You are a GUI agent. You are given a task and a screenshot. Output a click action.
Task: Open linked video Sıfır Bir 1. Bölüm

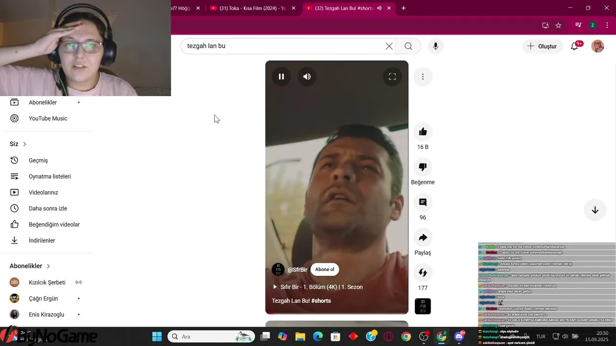point(318,287)
